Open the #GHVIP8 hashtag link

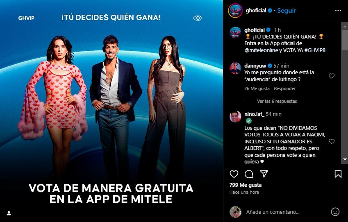point(315,50)
